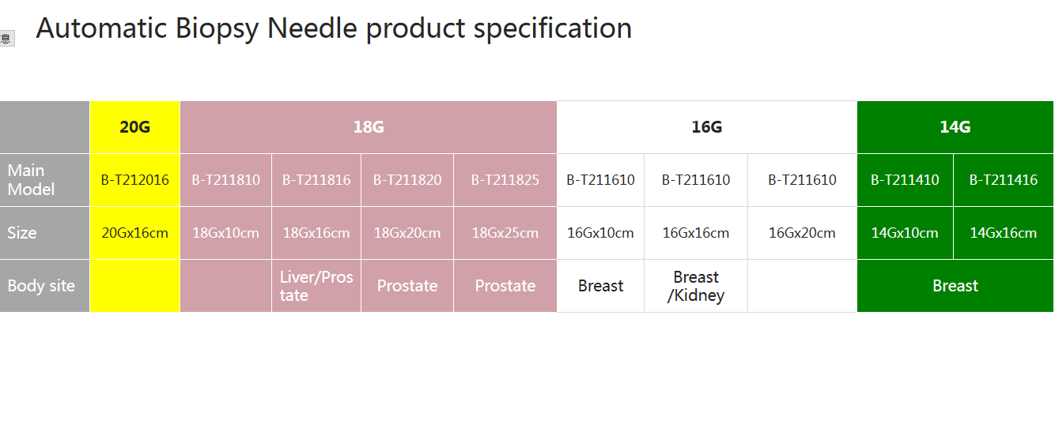Image resolution: width=1055 pixels, height=443 pixels.
Task: Select the 18G header cell
Action: pos(369,127)
